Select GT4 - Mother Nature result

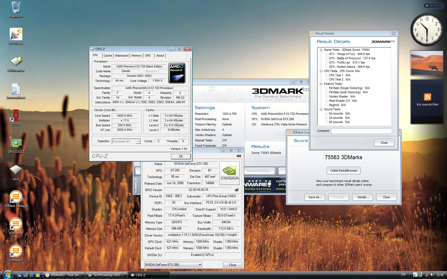click(349, 67)
